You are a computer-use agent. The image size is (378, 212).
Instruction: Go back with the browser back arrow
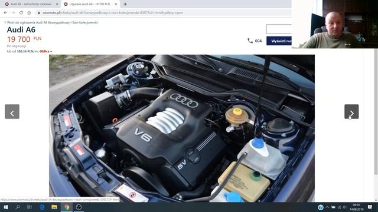pos(5,13)
